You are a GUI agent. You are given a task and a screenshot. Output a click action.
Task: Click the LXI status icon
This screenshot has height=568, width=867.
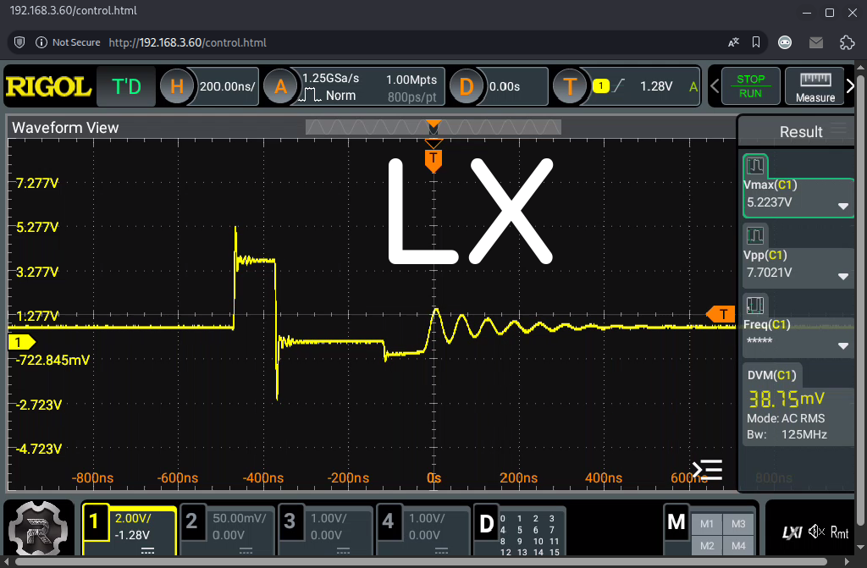point(792,532)
